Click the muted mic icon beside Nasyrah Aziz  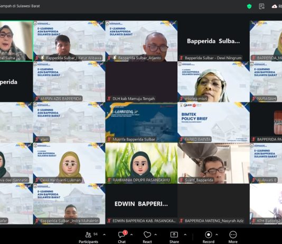click(181, 221)
